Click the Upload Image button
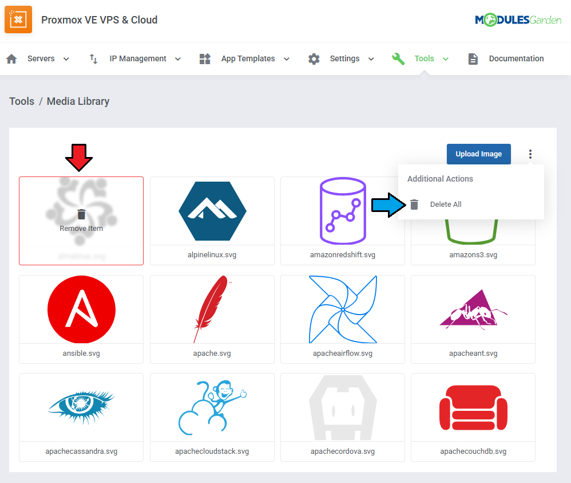 coord(478,154)
